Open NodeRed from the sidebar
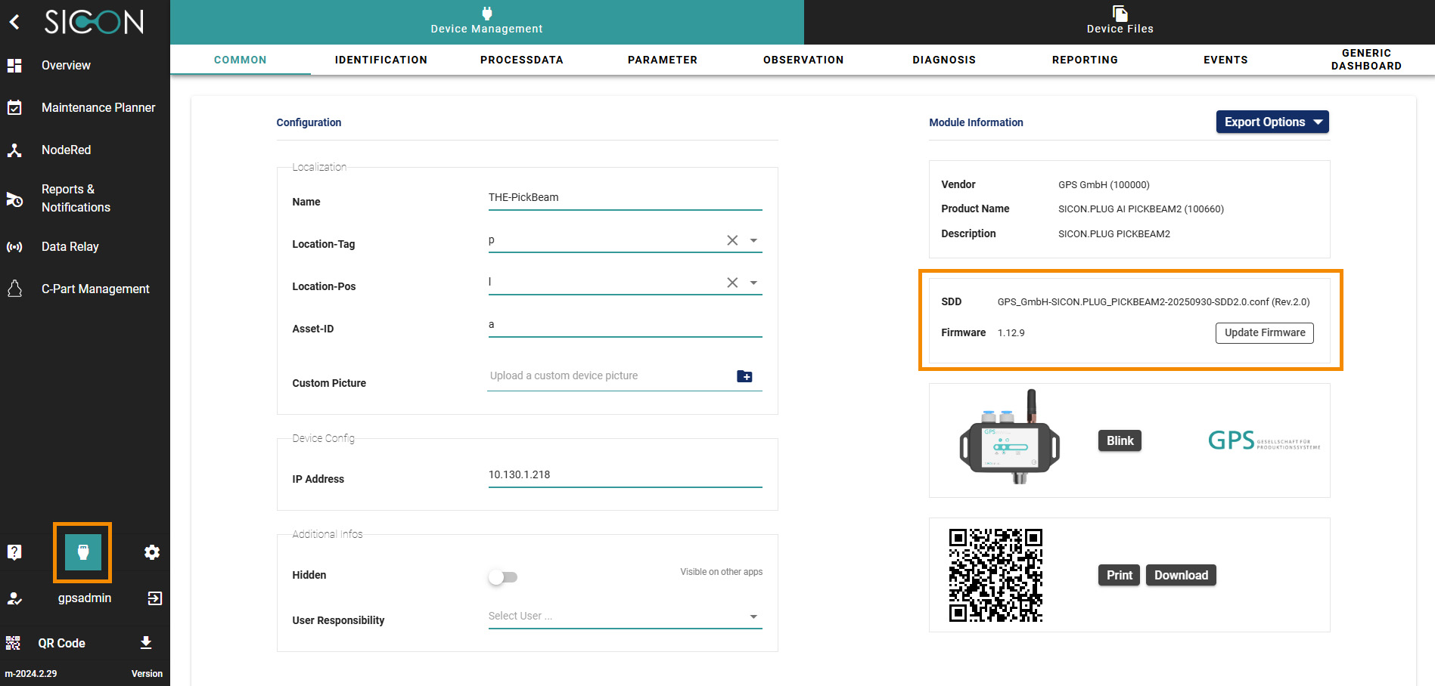 (x=66, y=150)
